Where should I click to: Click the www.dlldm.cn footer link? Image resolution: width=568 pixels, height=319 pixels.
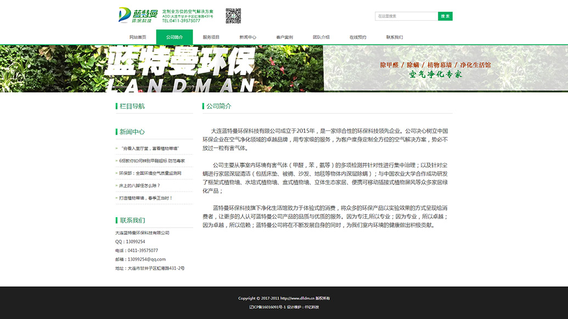[297, 298]
